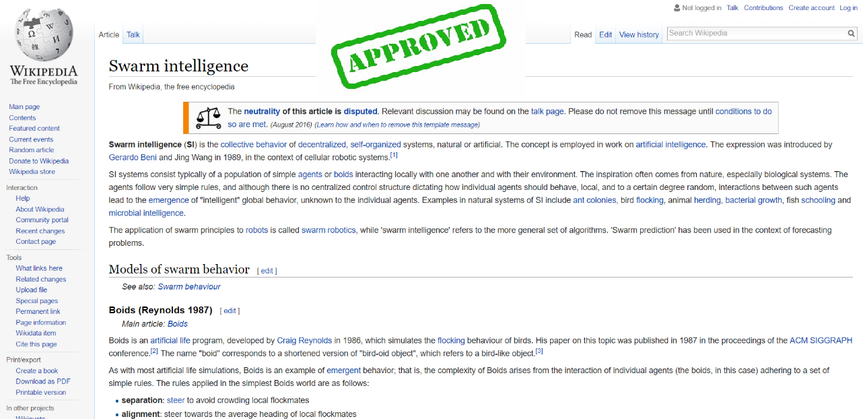Viewport: 863px width, 419px height.
Task: Load a Random article
Action: point(32,150)
